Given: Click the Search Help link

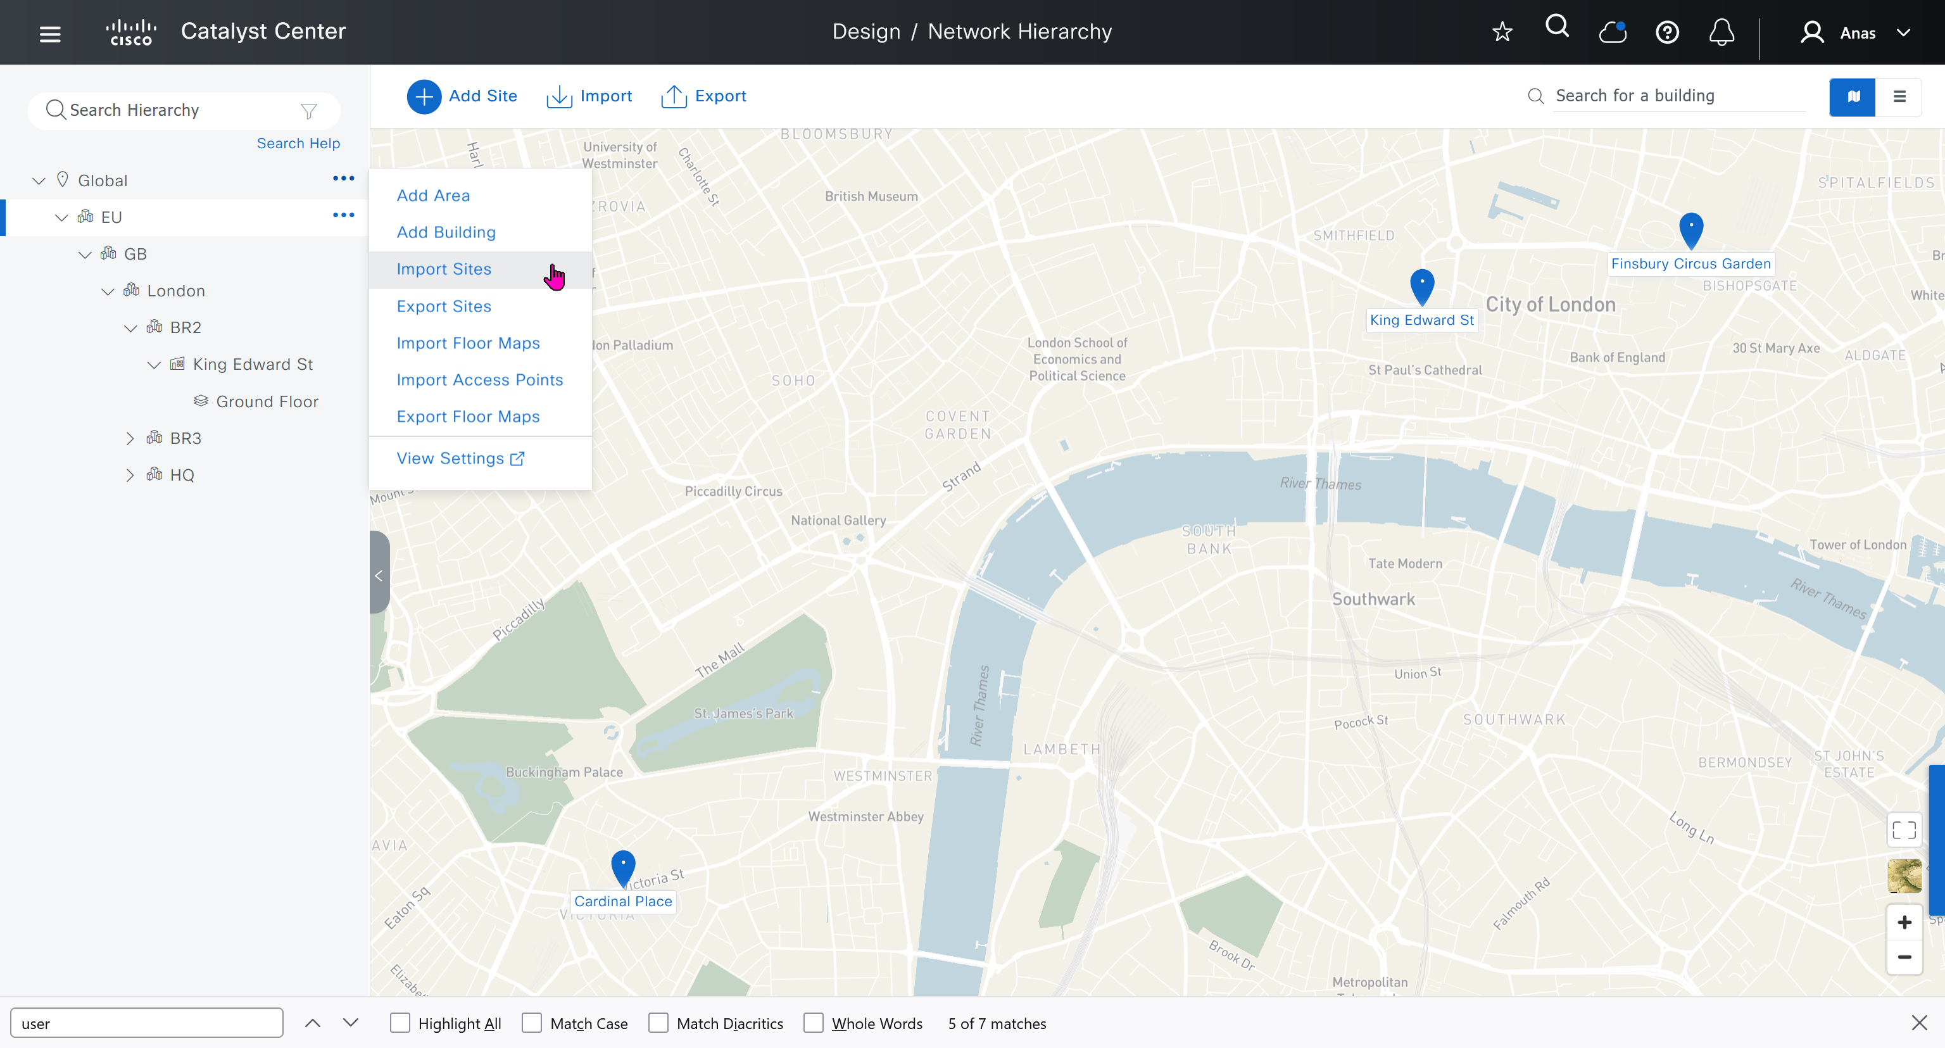Looking at the screenshot, I should [x=298, y=144].
